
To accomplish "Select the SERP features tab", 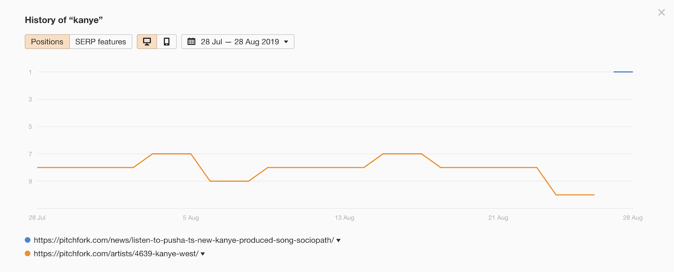I will tap(101, 42).
